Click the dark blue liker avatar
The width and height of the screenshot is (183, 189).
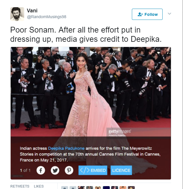click(x=106, y=188)
